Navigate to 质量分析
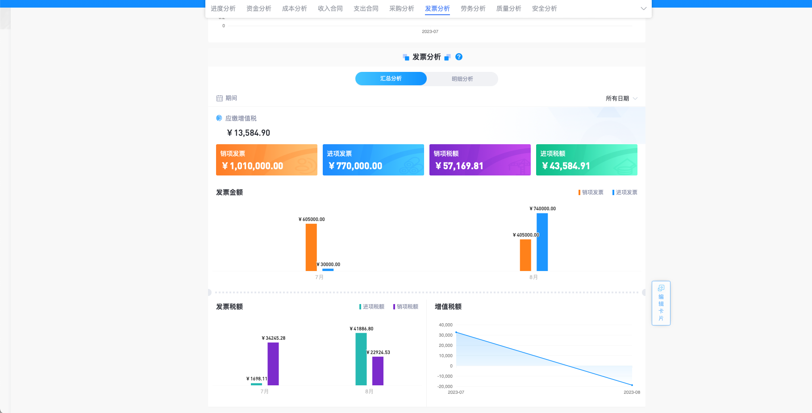 (508, 8)
